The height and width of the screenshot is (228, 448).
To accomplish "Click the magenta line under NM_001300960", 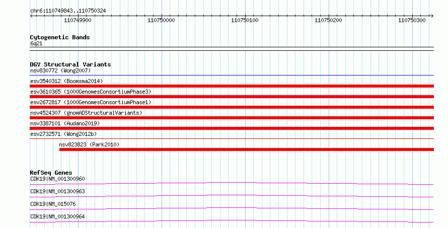I will 232,183.
